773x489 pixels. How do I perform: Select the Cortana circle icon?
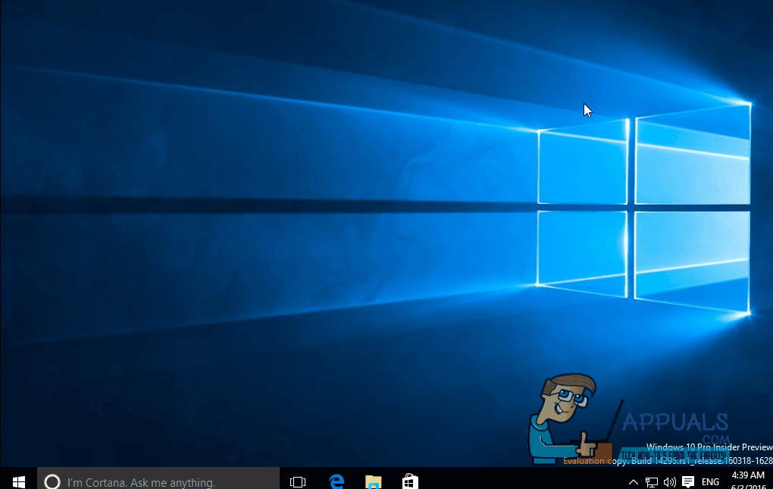pyautogui.click(x=52, y=481)
